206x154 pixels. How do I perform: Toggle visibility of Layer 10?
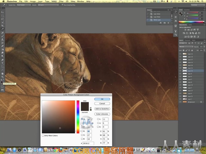pos(180,71)
